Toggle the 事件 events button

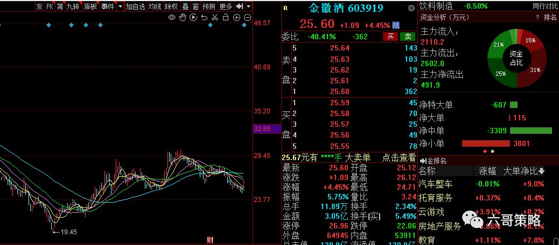[x=107, y=6]
